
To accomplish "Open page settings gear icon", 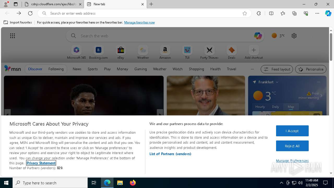I will [x=294, y=36].
